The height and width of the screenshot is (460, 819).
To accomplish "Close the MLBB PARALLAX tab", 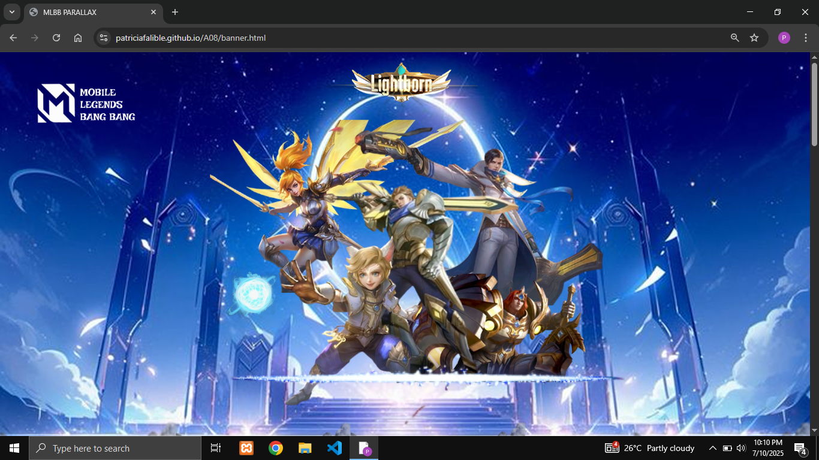I will 153,12.
